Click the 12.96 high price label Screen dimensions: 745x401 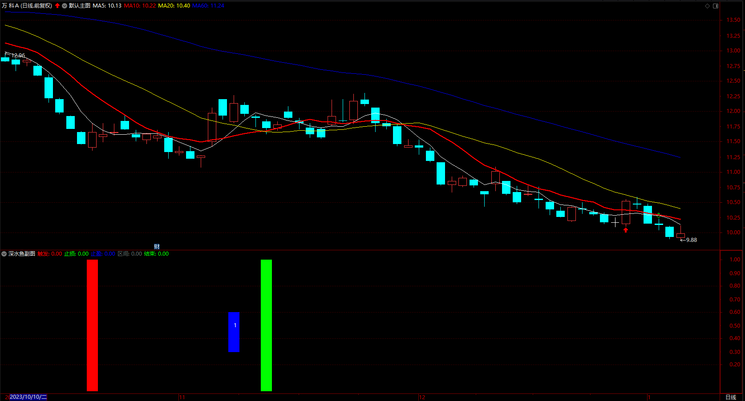18,56
